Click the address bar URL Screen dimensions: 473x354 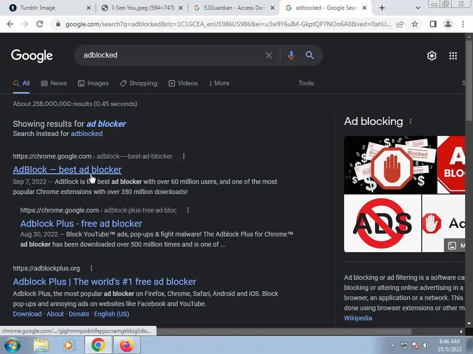[x=228, y=24]
